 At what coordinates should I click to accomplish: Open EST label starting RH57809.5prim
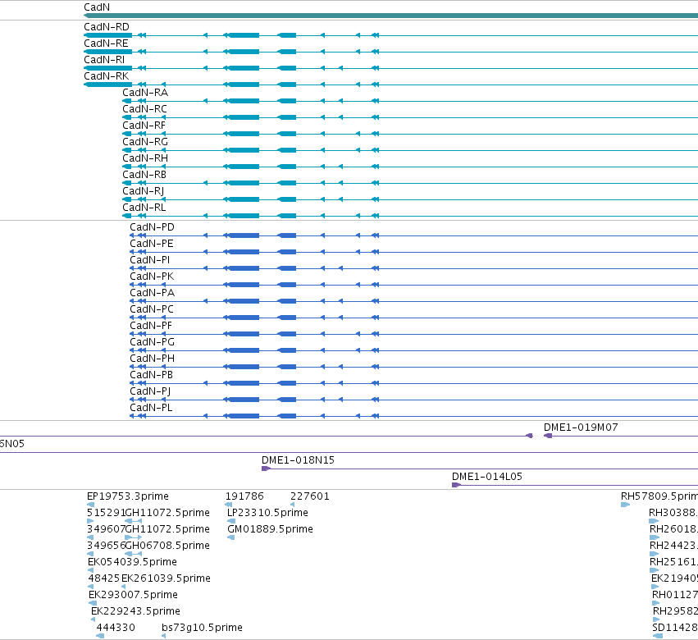click(659, 496)
